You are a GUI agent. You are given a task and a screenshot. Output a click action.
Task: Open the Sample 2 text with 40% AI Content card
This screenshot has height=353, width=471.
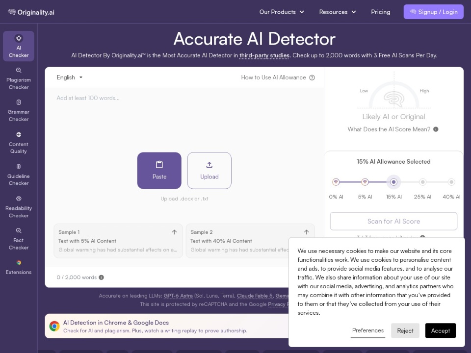250,241
